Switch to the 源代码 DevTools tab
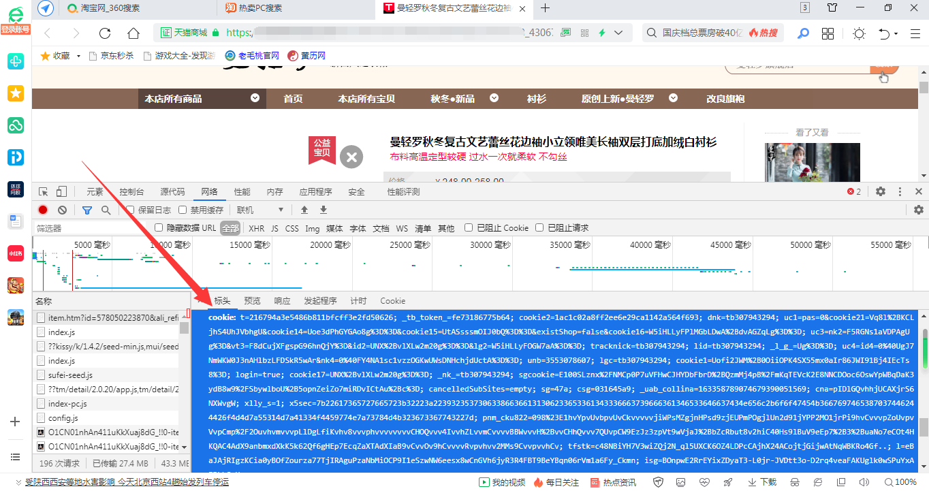The width and height of the screenshot is (929, 491). coord(172,192)
